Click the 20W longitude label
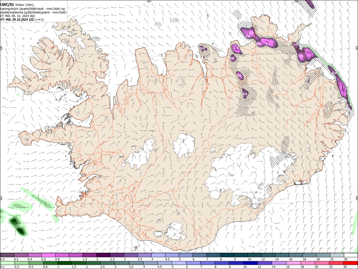The height and width of the screenshot is (269, 358). [x=149, y=1]
